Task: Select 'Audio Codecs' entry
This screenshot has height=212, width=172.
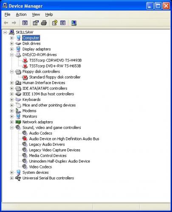Action: 41,133
